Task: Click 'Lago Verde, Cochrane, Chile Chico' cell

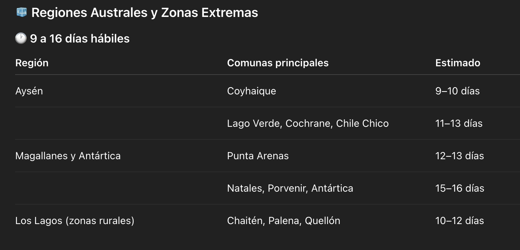Action: 308,123
